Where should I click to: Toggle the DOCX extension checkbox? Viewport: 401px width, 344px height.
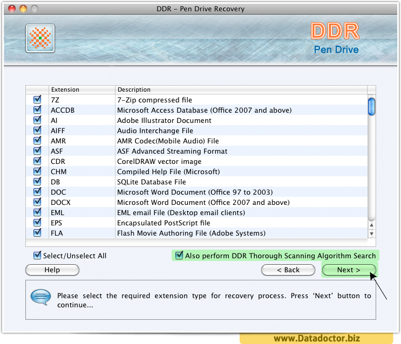[37, 202]
